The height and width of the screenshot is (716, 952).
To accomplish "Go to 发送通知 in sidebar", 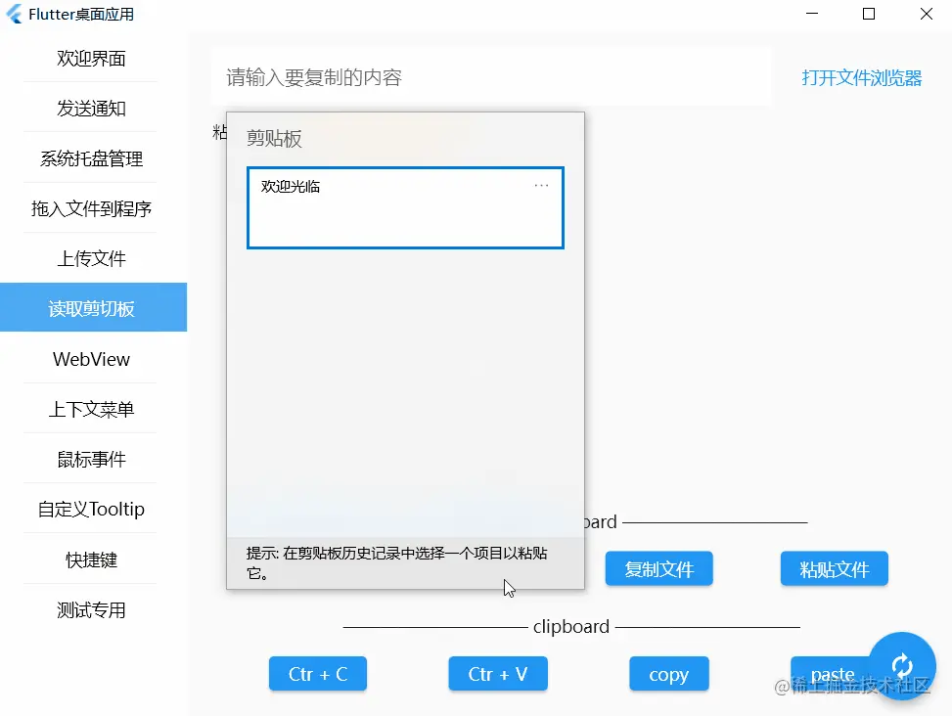I will click(x=91, y=108).
